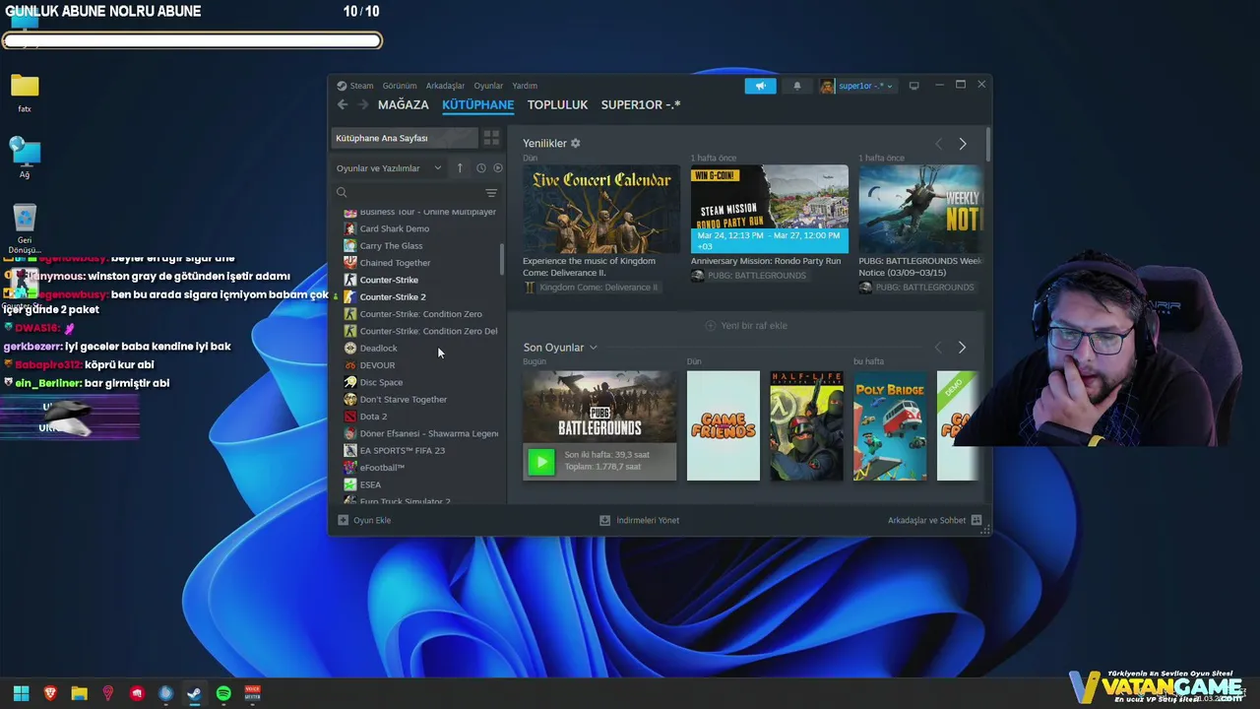Switch library to grid view icon
Image resolution: width=1260 pixels, height=709 pixels.
tap(491, 138)
